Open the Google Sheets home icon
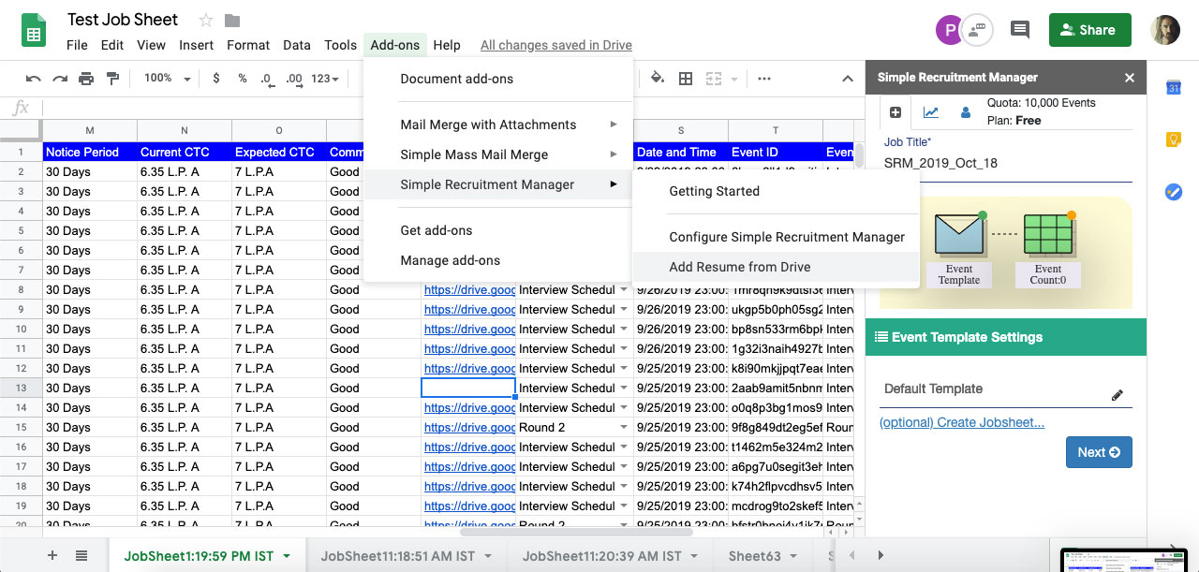1199x572 pixels. (x=35, y=31)
